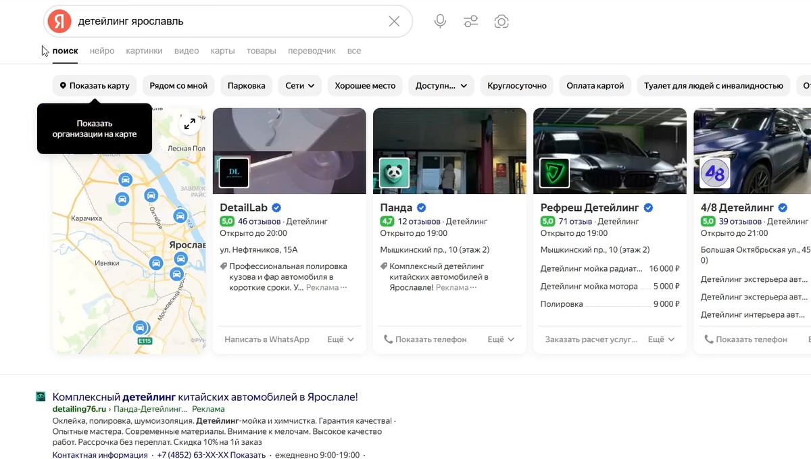Clear the search query with X icon
The height and width of the screenshot is (459, 811).
pyautogui.click(x=394, y=21)
